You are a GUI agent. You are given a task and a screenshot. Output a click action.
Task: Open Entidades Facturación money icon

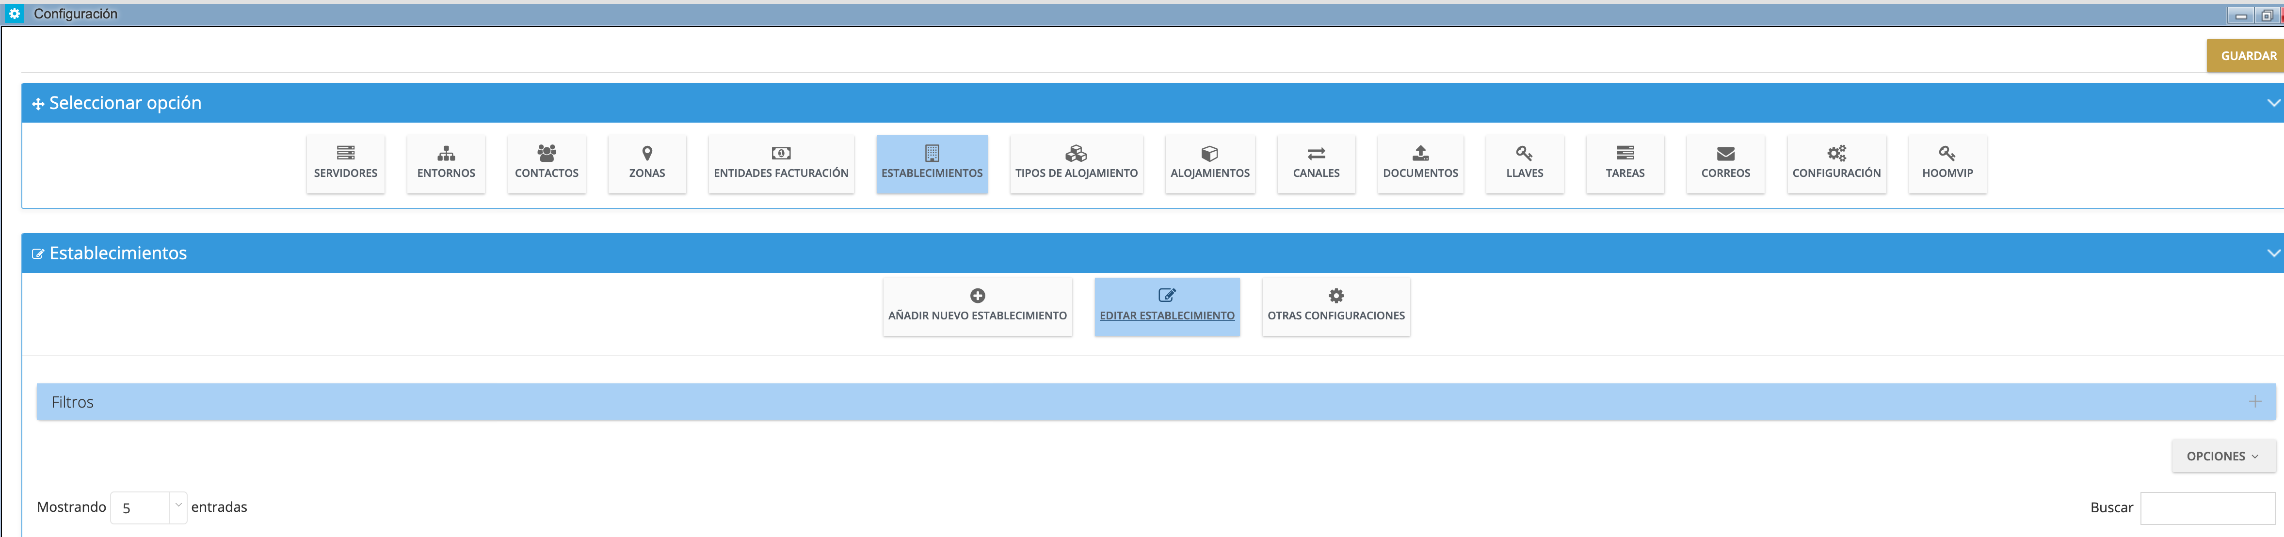pyautogui.click(x=780, y=153)
